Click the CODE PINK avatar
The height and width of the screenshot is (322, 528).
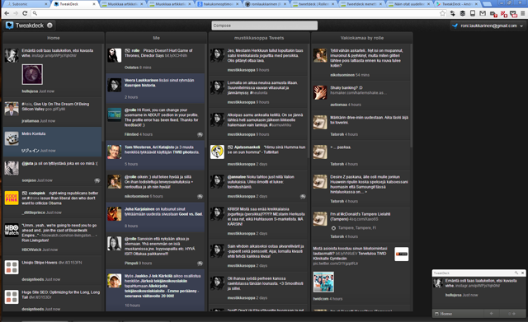click(12, 198)
